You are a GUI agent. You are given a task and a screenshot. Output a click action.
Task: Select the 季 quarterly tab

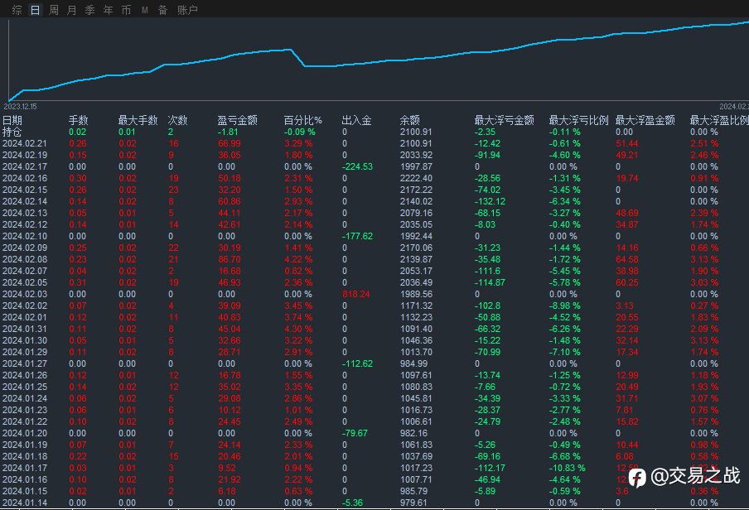point(89,10)
